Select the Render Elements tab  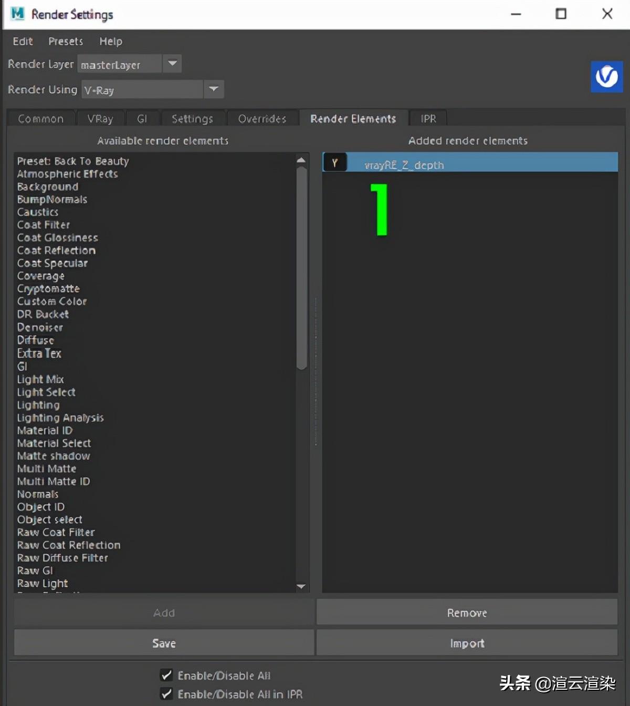click(353, 119)
